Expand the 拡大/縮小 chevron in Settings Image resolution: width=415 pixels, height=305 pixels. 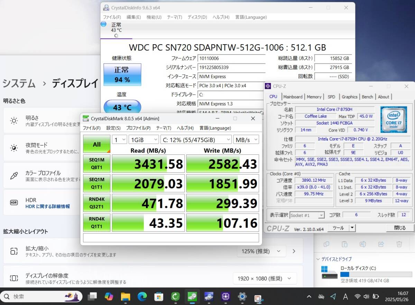point(294,251)
